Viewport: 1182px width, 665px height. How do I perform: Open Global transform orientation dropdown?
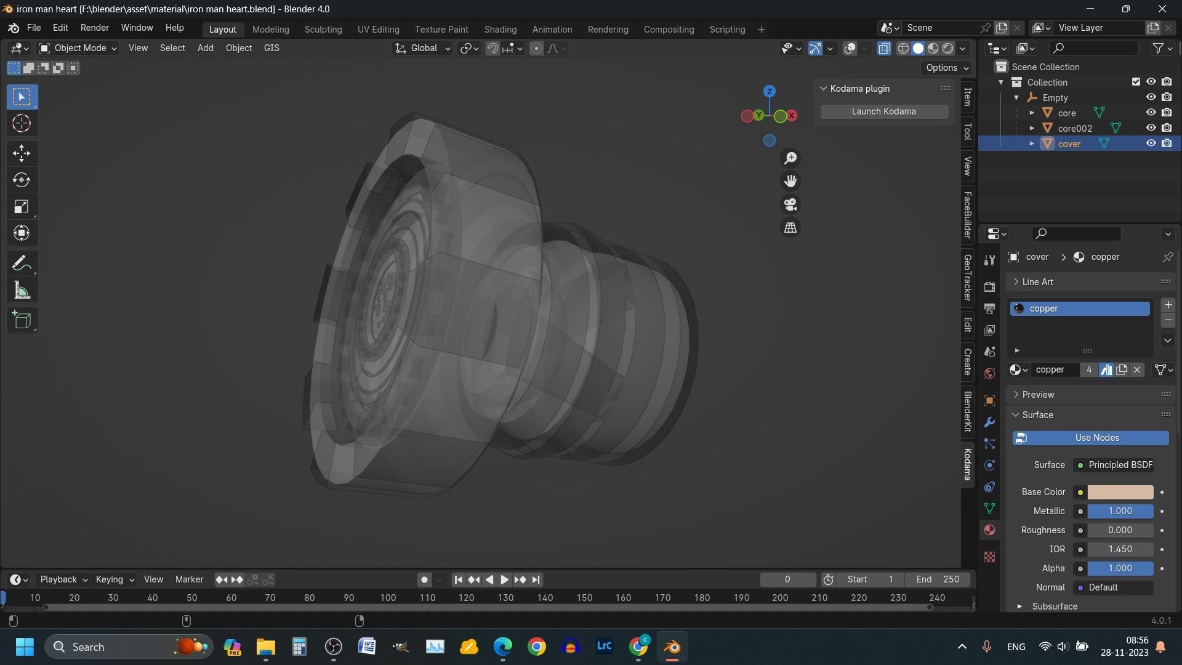pyautogui.click(x=423, y=48)
